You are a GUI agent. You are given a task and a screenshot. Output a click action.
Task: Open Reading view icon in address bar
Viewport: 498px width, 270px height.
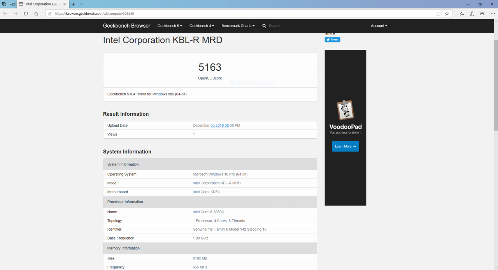(438, 13)
